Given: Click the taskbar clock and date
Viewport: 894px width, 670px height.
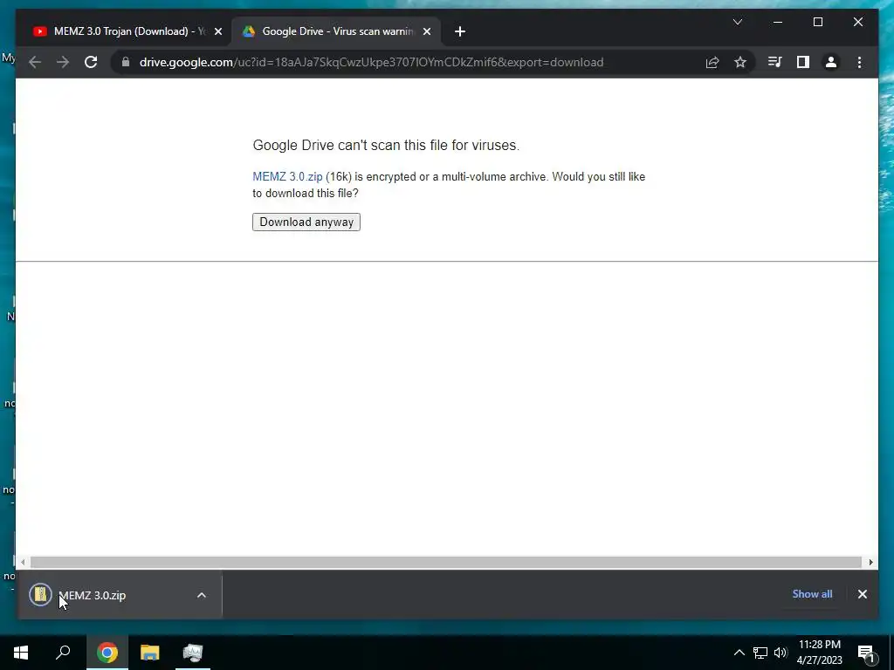Looking at the screenshot, I should 819,653.
